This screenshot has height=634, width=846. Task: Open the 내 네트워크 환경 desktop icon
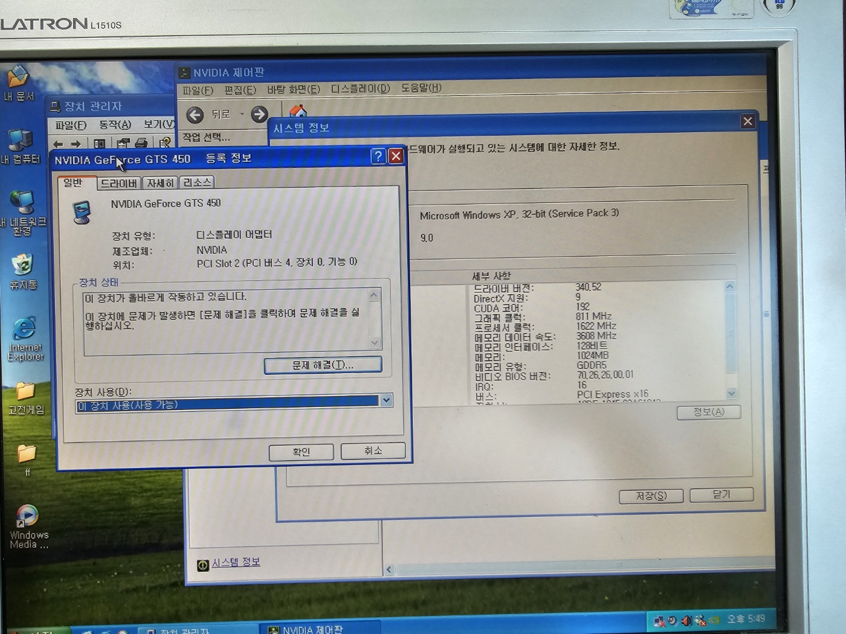coord(23,213)
